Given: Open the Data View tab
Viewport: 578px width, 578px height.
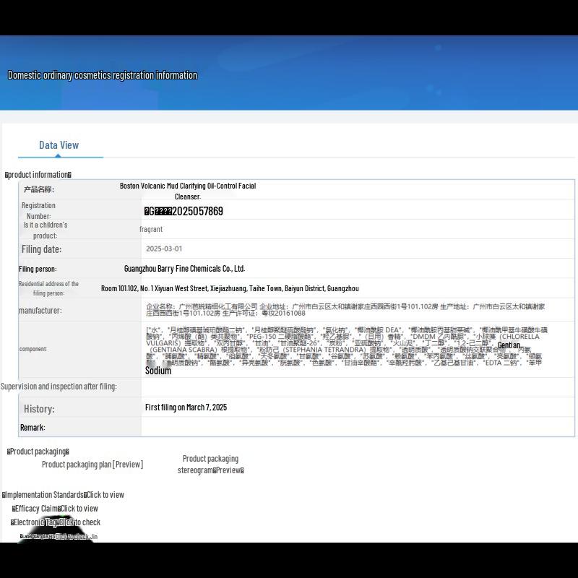Looking at the screenshot, I should coord(59,145).
